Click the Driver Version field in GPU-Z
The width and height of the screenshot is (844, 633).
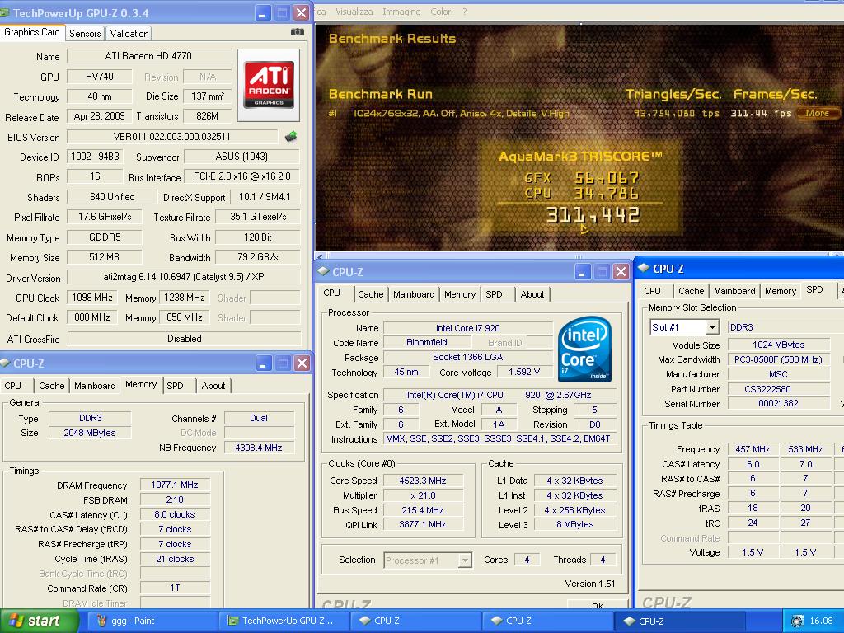[x=184, y=277]
